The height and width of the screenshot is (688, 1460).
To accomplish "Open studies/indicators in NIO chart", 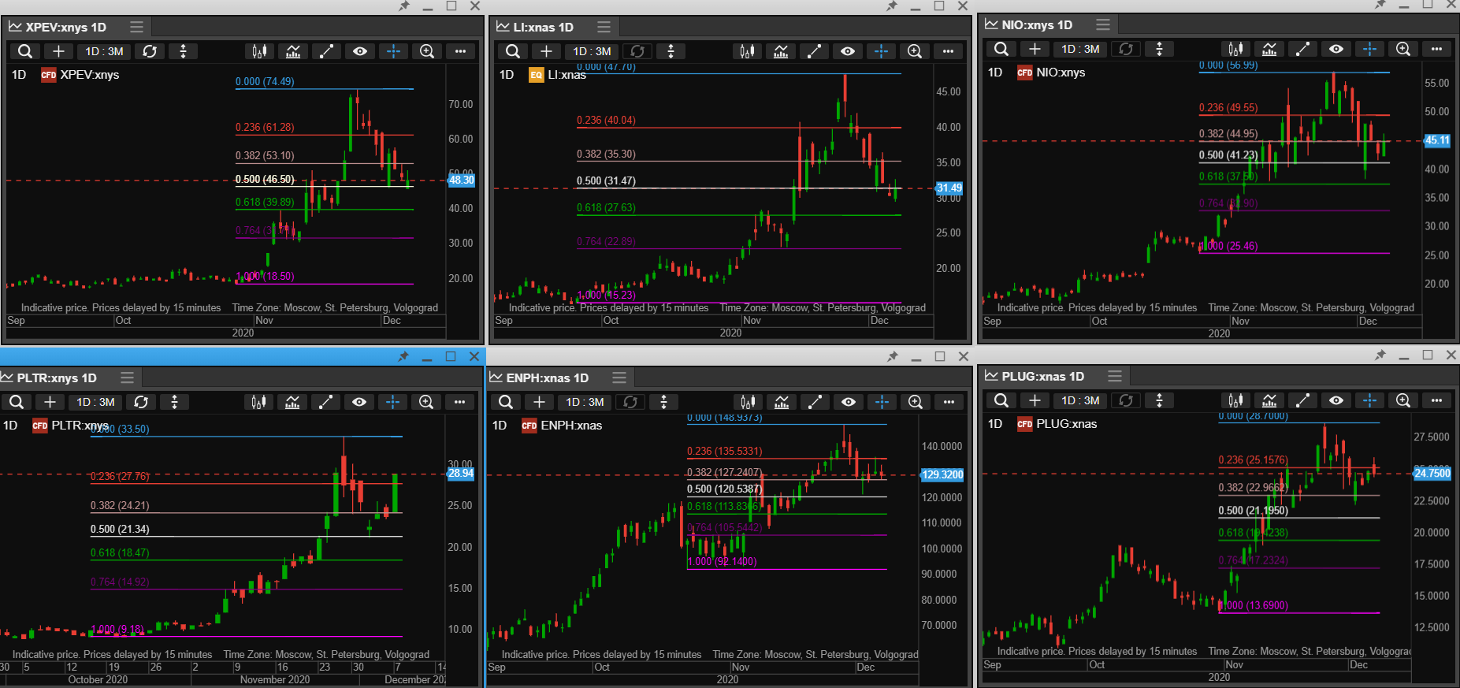I will (1269, 49).
